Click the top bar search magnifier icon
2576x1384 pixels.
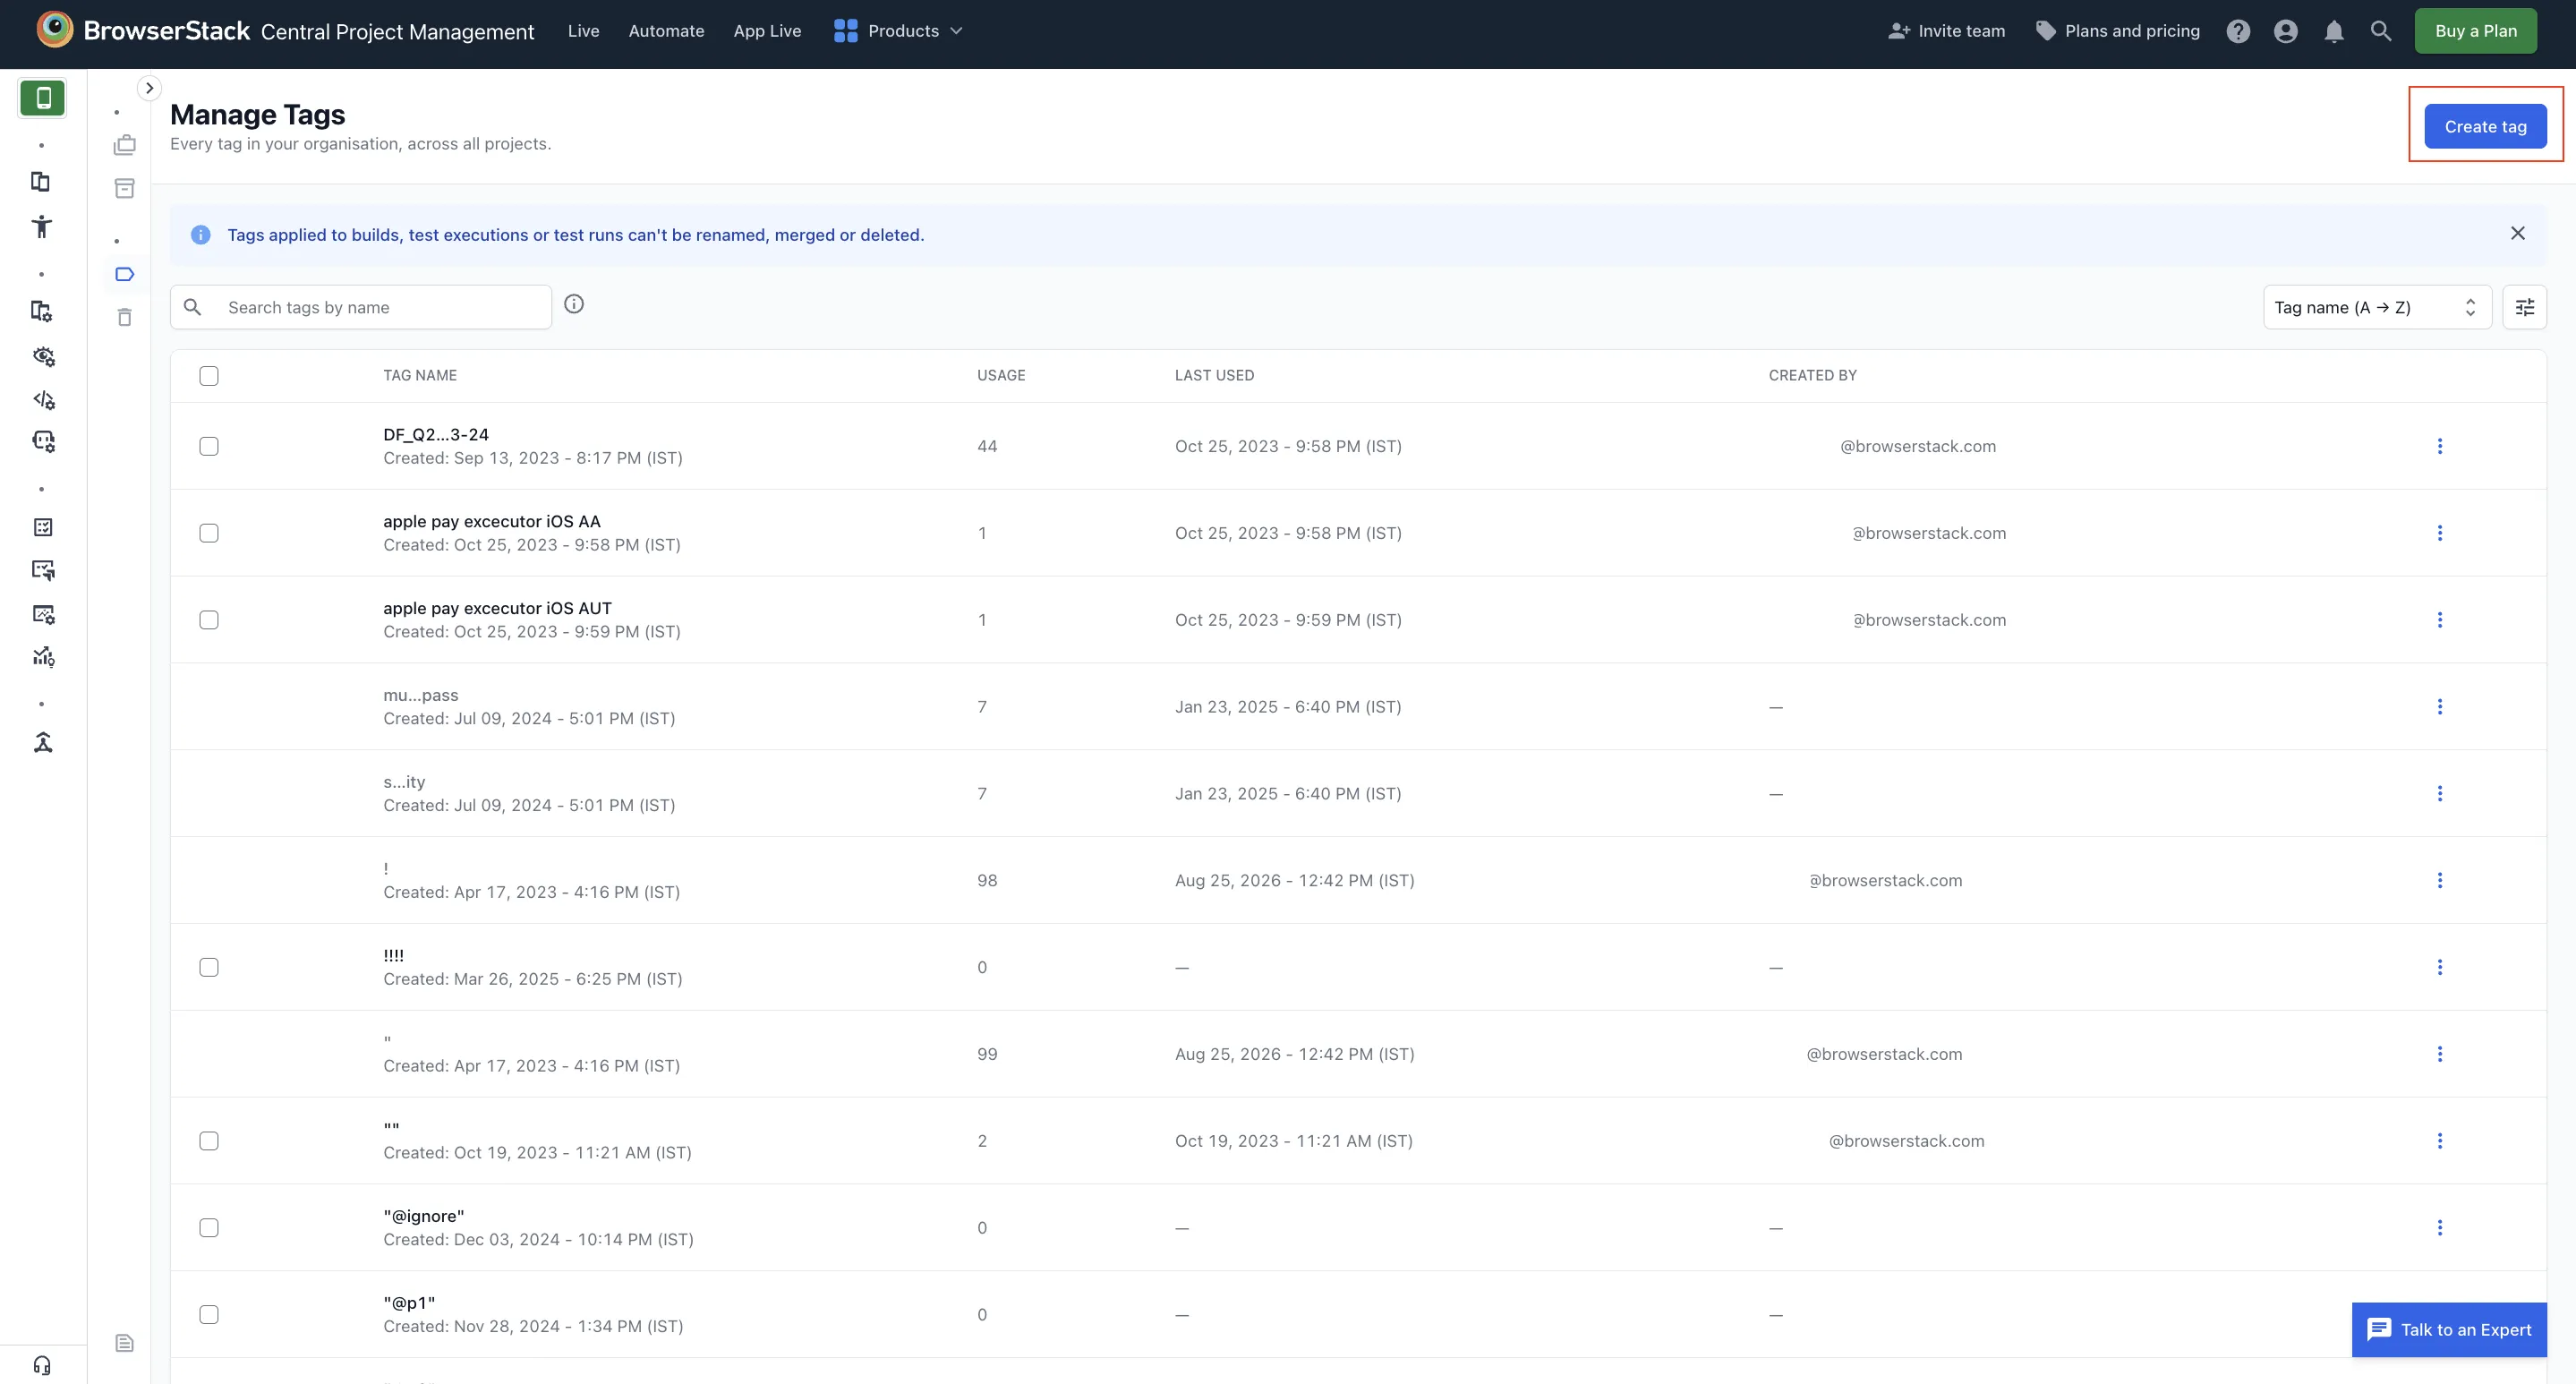click(2381, 31)
